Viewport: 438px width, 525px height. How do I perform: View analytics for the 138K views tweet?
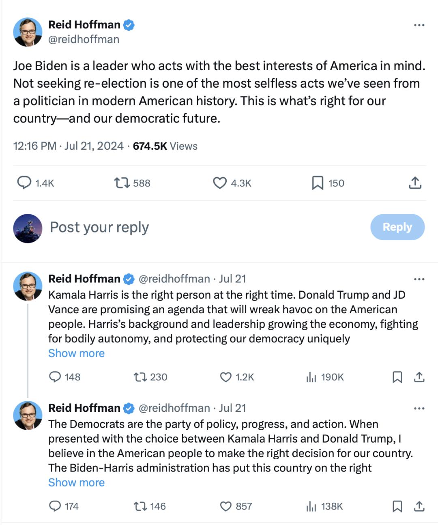click(311, 506)
